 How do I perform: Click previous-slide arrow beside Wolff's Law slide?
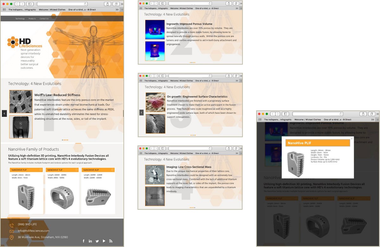(4, 113)
